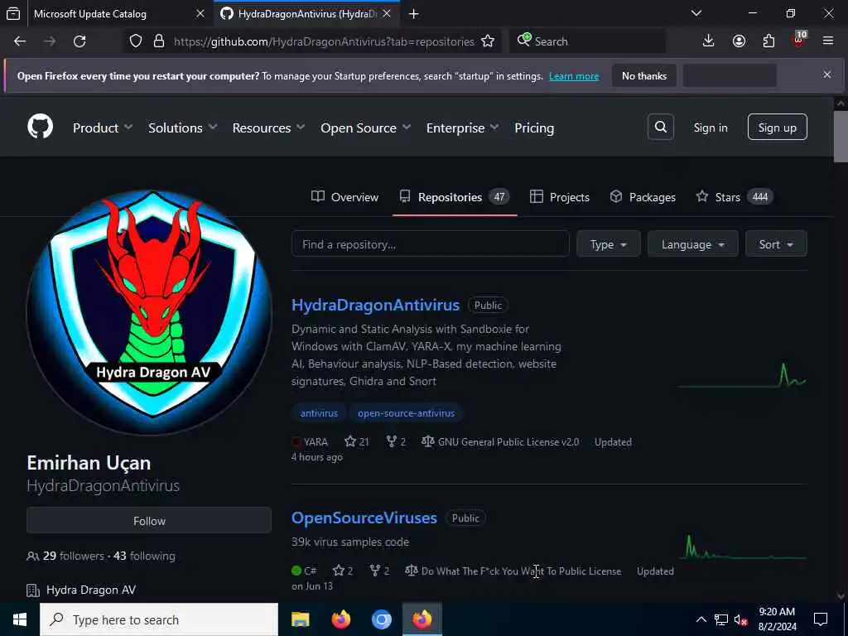The height and width of the screenshot is (636, 848).
Task: Show hidden system tray icons chevron
Action: click(x=701, y=619)
